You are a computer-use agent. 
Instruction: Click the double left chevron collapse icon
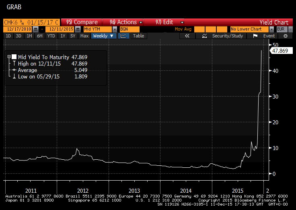187,36
